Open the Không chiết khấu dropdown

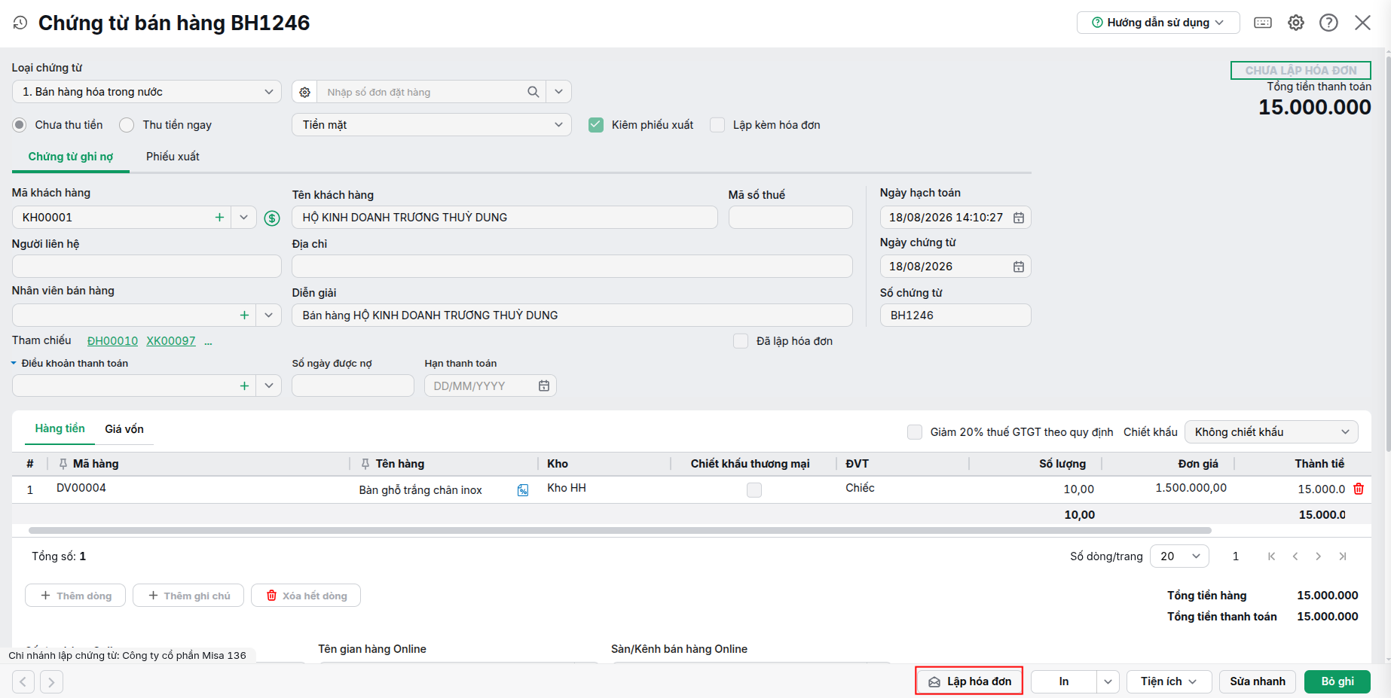(x=1271, y=432)
